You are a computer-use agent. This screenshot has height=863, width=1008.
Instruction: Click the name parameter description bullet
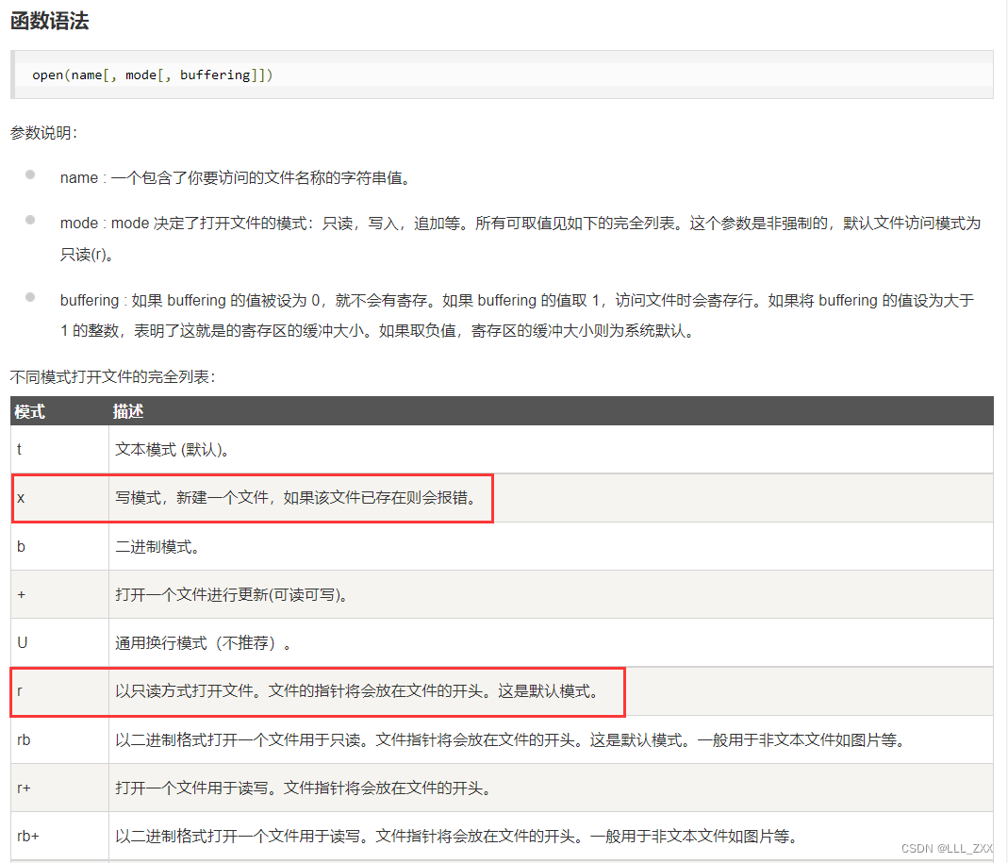click(x=236, y=177)
